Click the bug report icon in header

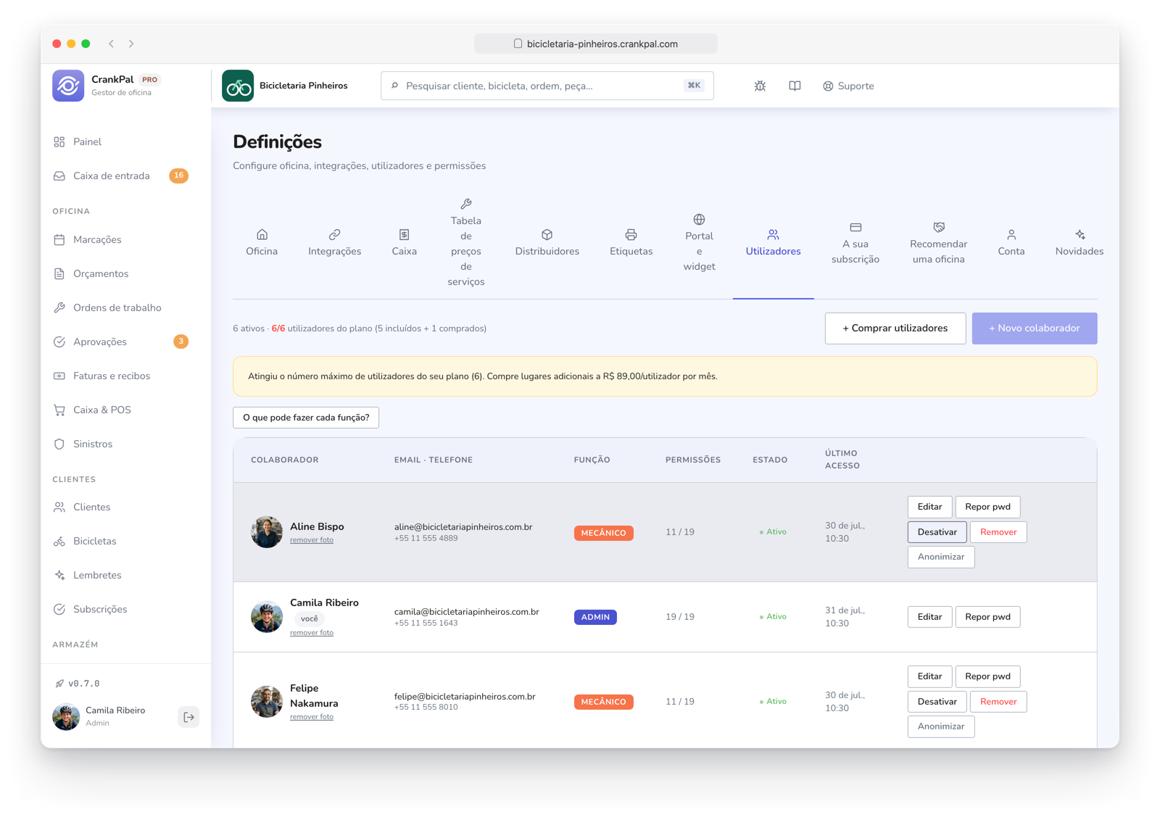tap(760, 86)
